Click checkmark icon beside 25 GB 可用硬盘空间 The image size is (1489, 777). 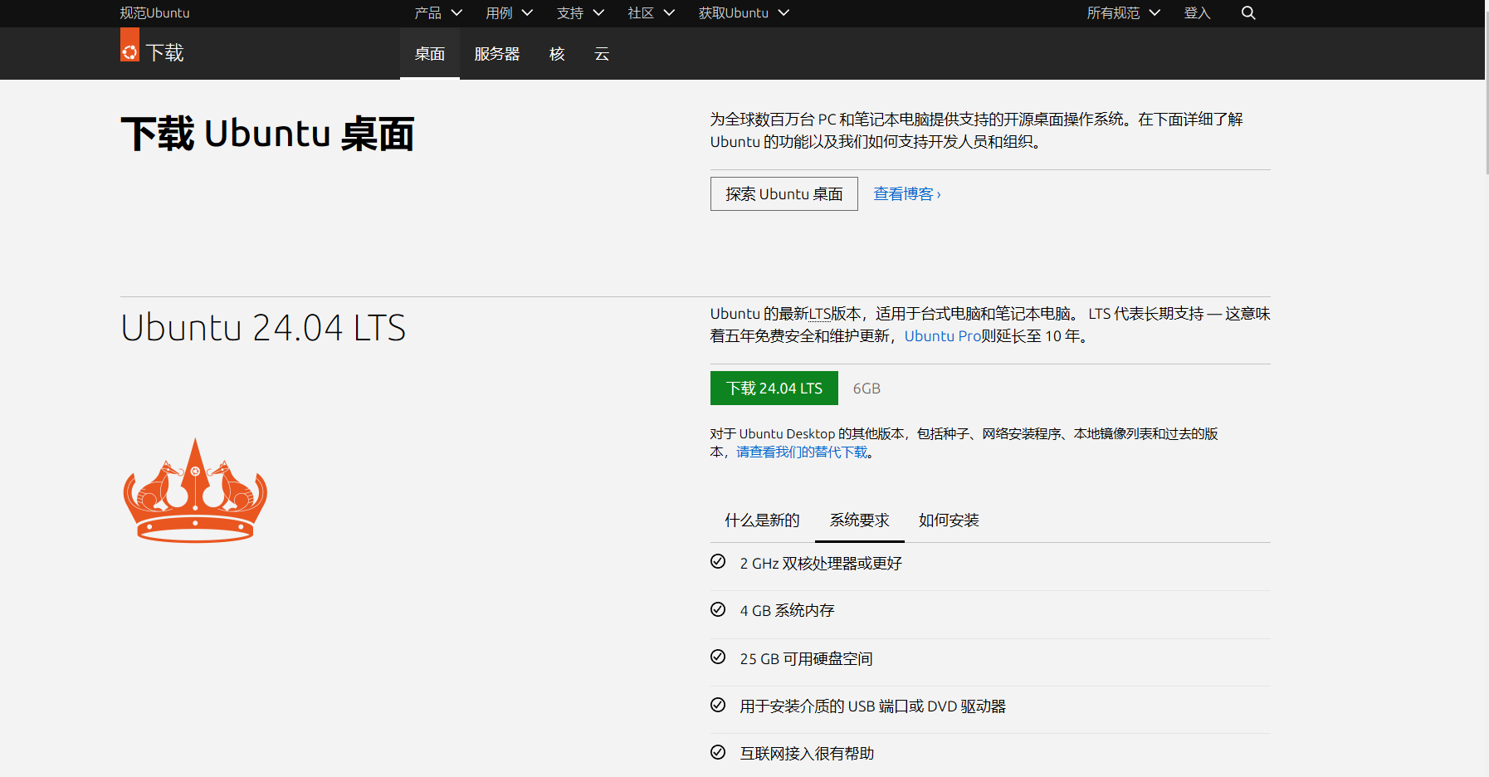click(717, 657)
